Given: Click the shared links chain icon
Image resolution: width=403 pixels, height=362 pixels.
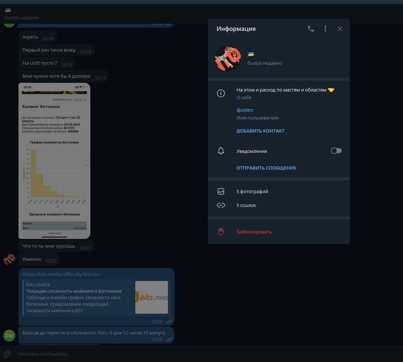Looking at the screenshot, I should 221,205.
